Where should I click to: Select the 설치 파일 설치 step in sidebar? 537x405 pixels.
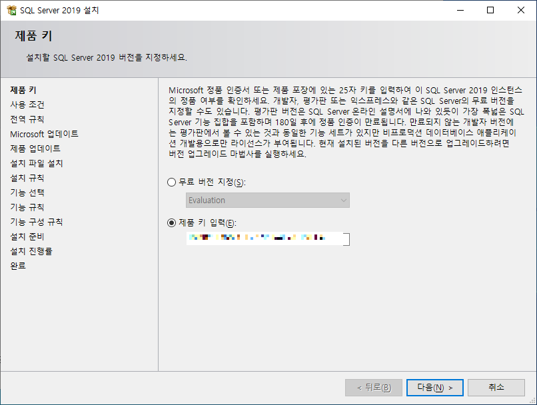tap(37, 163)
